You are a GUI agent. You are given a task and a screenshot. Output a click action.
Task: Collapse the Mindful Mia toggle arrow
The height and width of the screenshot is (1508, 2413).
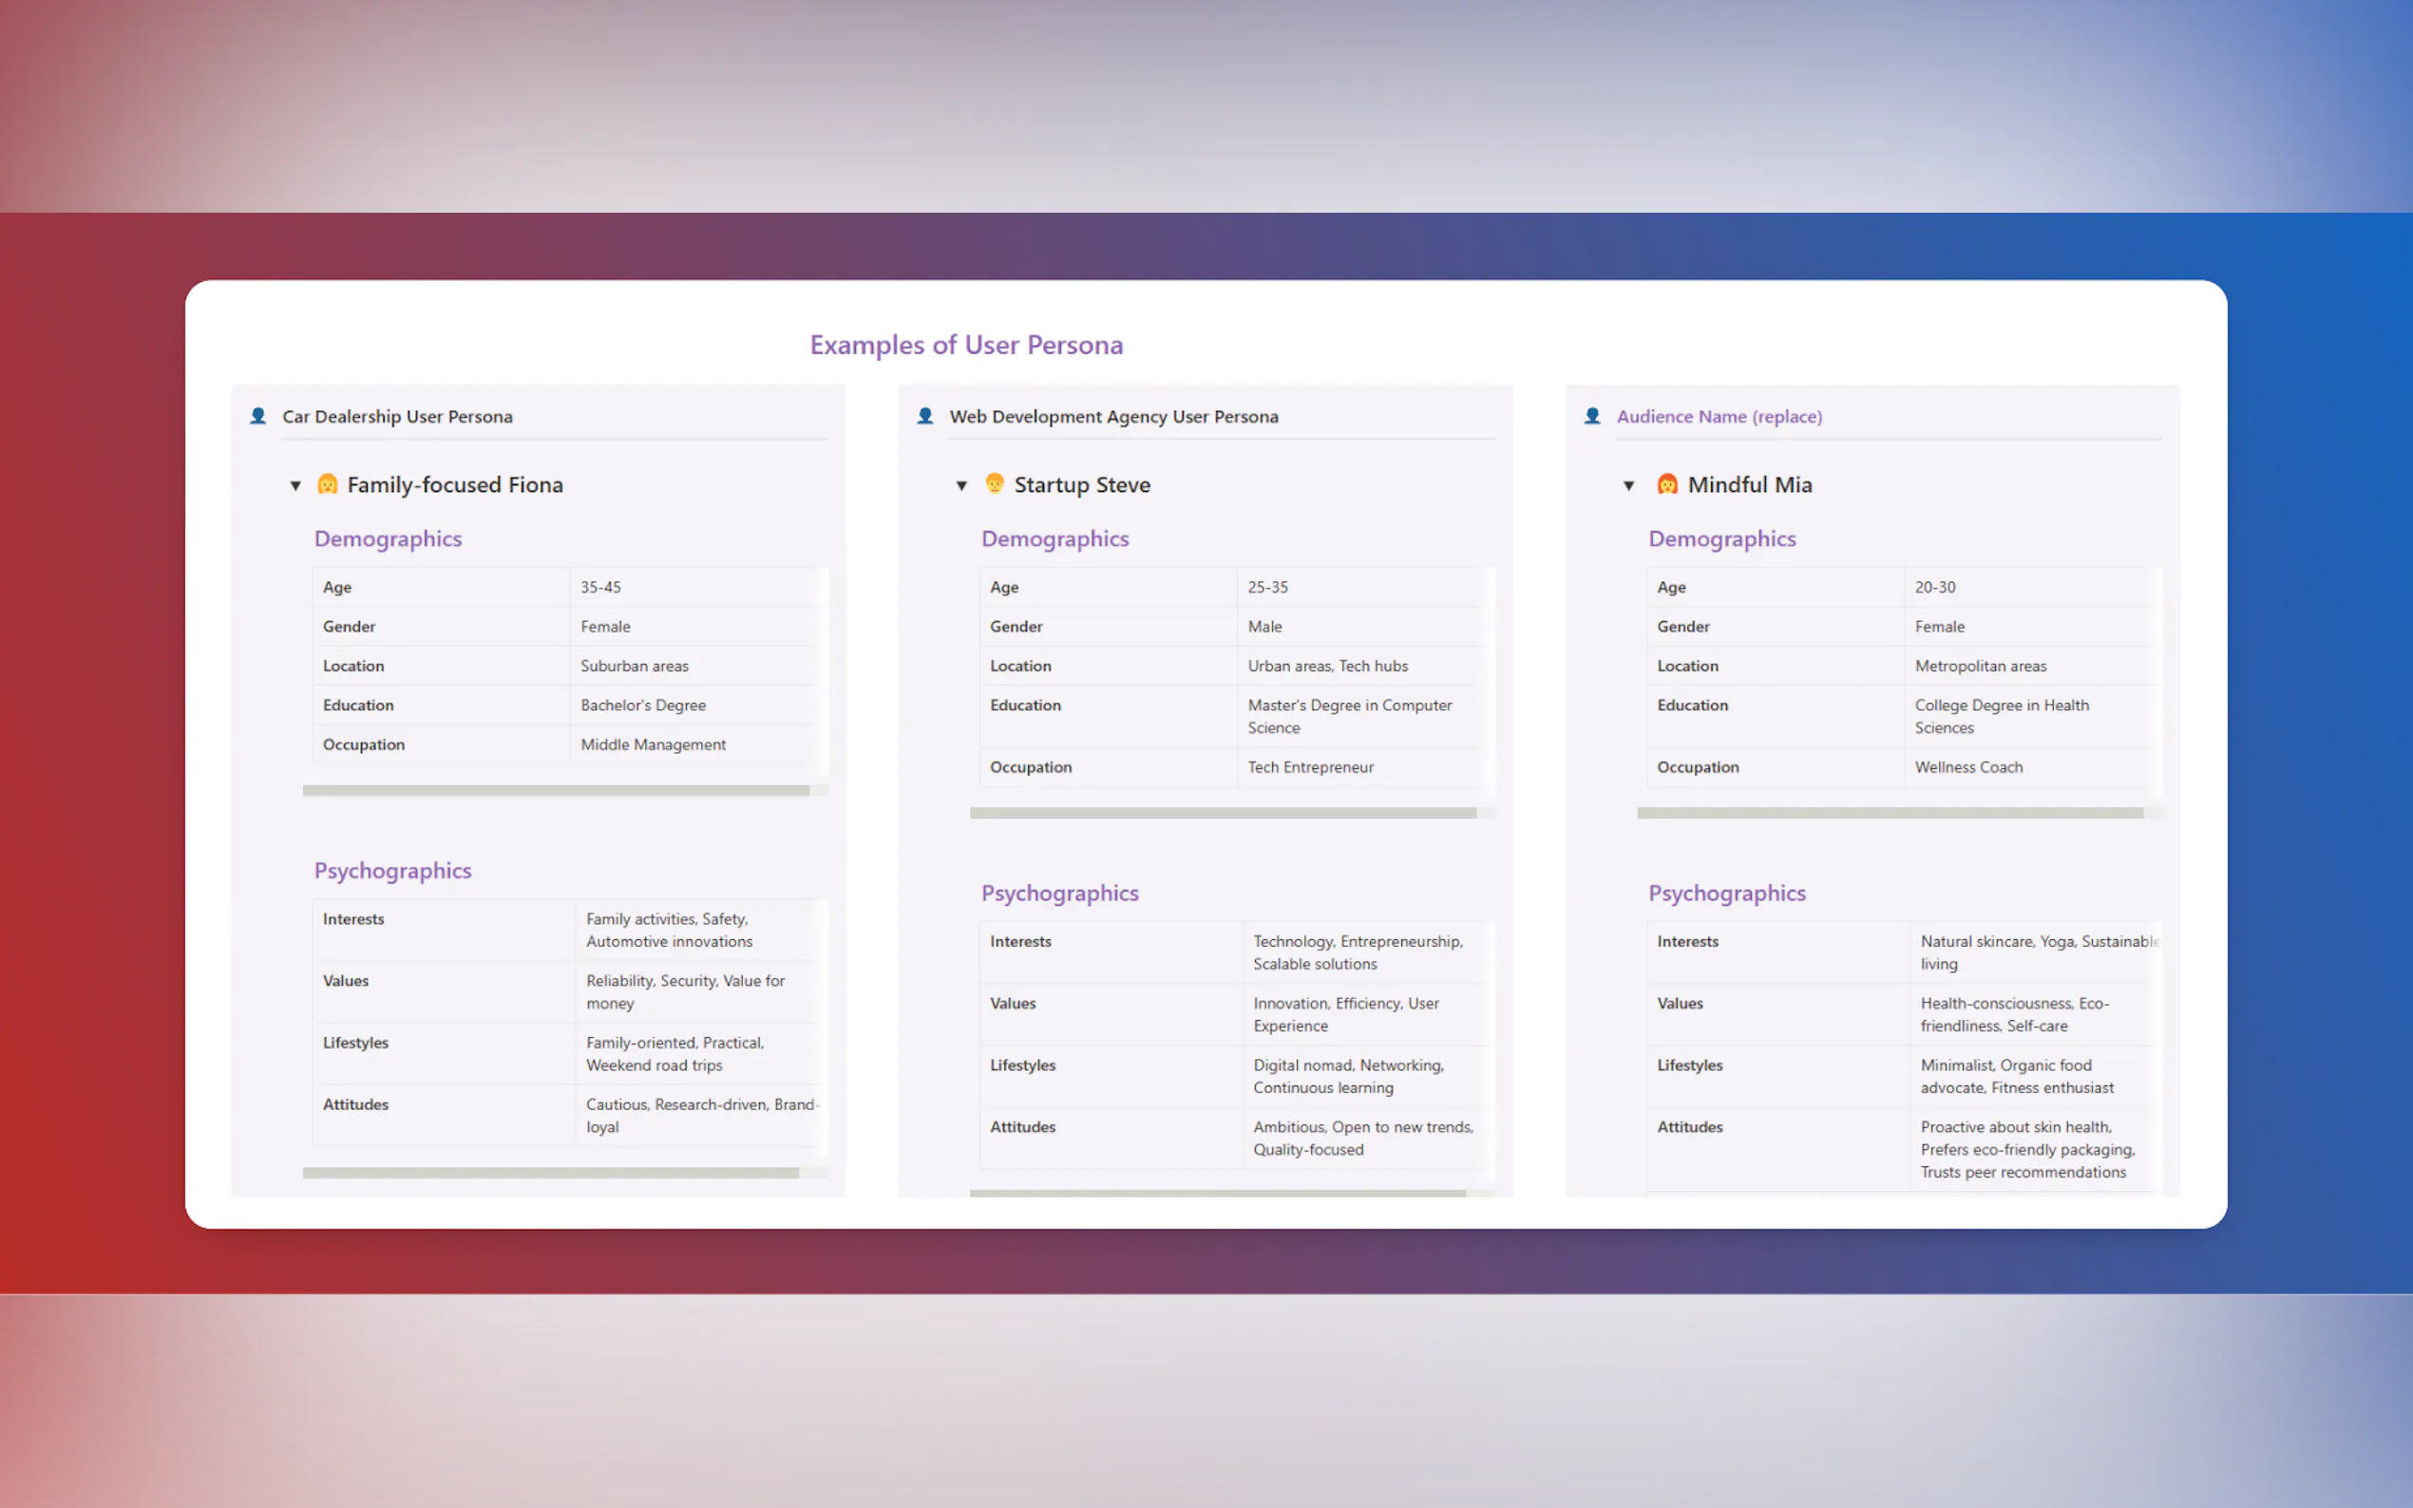coord(1629,485)
